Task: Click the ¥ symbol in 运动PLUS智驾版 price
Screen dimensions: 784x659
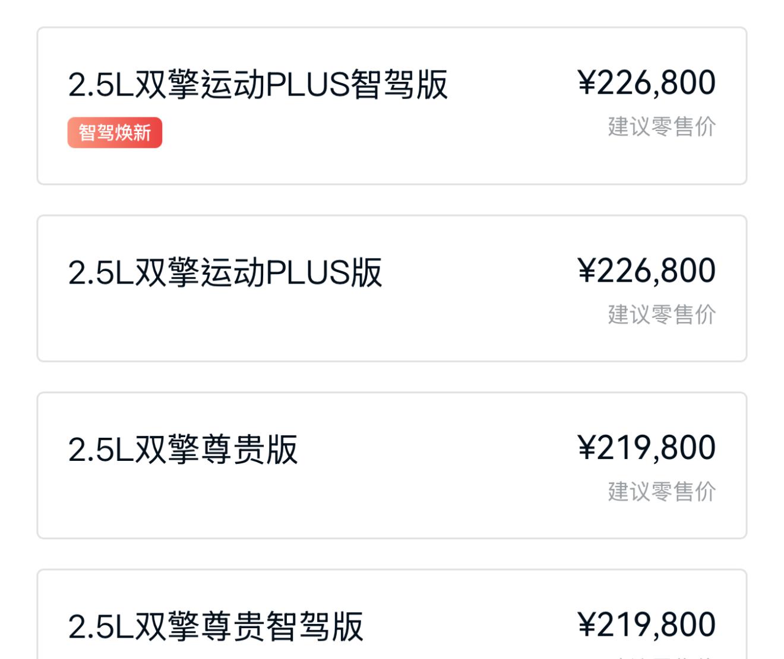Action: point(586,83)
